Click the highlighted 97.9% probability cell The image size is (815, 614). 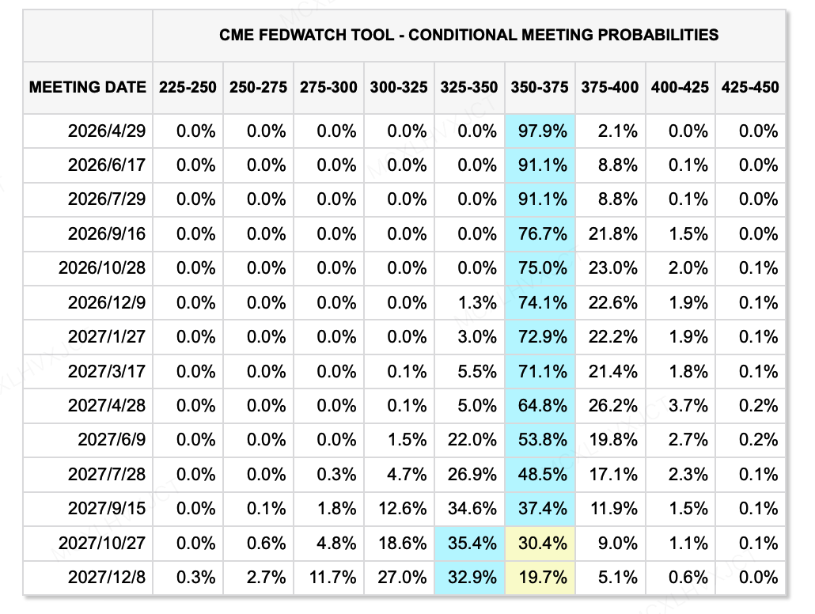[541, 131]
